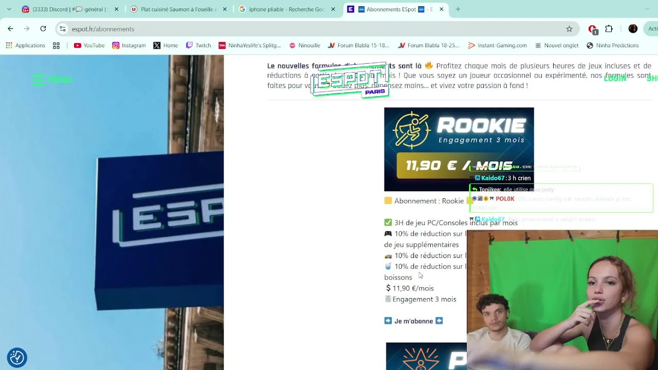Open the Nouvel onglet bookmark

(x=557, y=45)
